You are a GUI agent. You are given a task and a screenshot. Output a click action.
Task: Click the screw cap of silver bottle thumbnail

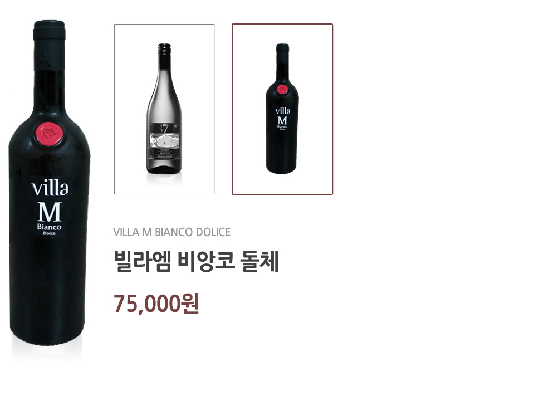164,48
